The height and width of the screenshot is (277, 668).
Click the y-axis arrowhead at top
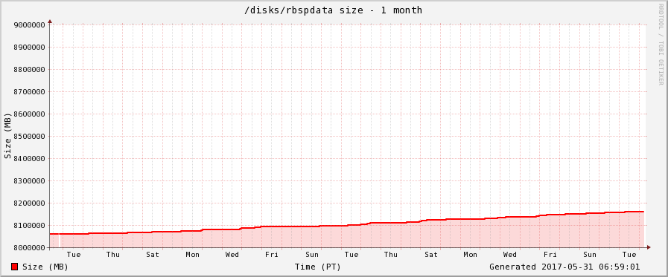click(x=50, y=21)
